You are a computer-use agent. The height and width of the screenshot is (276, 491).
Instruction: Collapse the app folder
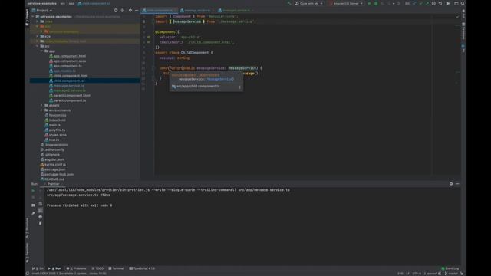[41, 51]
